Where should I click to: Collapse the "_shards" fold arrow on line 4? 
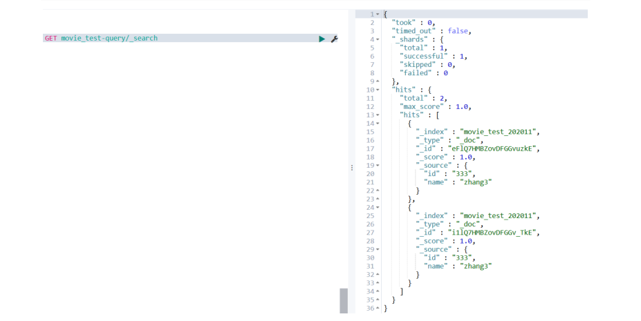[378, 39]
